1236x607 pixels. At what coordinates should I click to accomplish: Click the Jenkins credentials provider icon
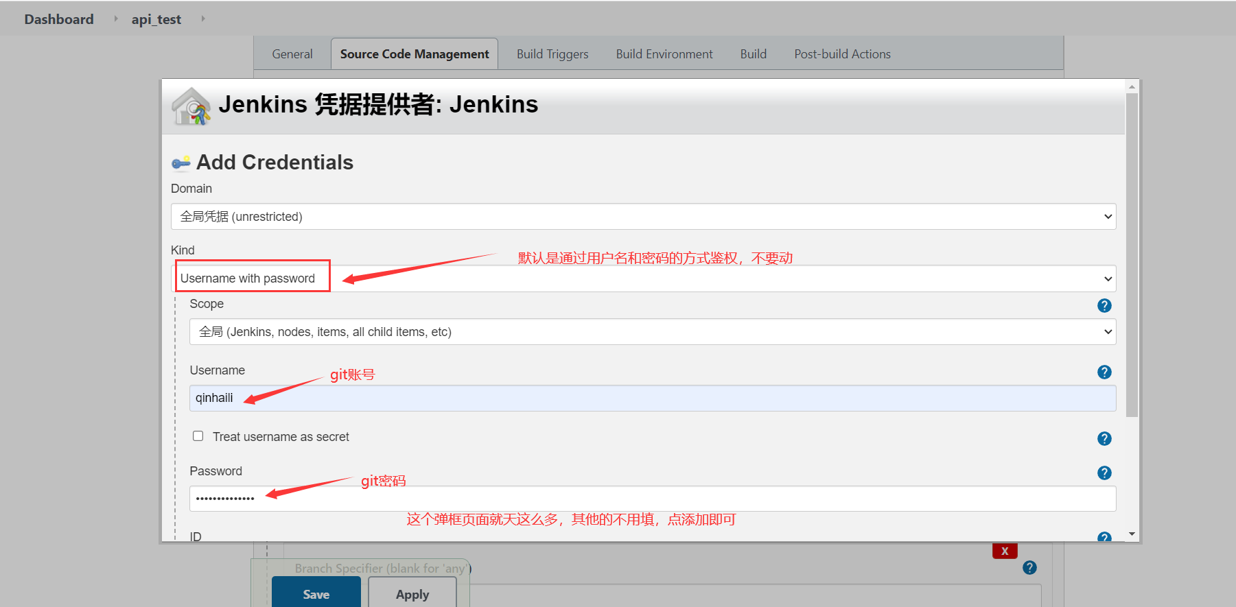[x=191, y=106]
